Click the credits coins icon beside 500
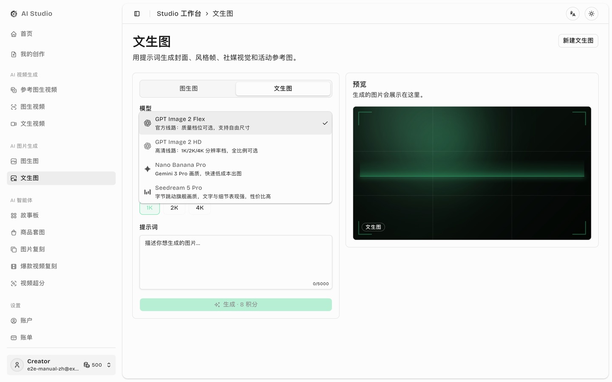612x382 pixels. point(87,365)
